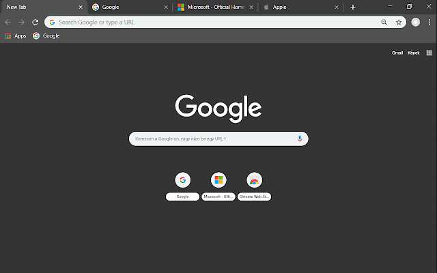The width and height of the screenshot is (437, 273).
Task: Close the Microsoft tab
Action: click(x=251, y=8)
